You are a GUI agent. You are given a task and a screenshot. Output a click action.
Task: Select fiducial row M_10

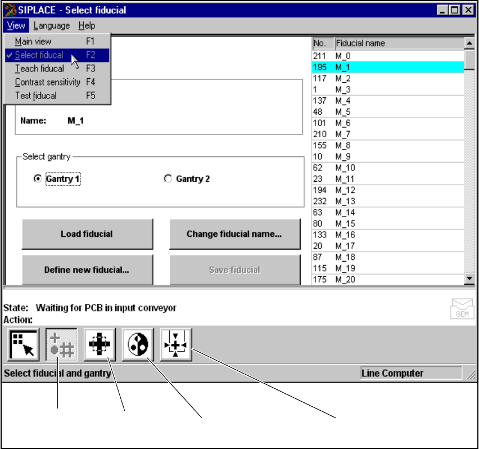[x=388, y=168]
